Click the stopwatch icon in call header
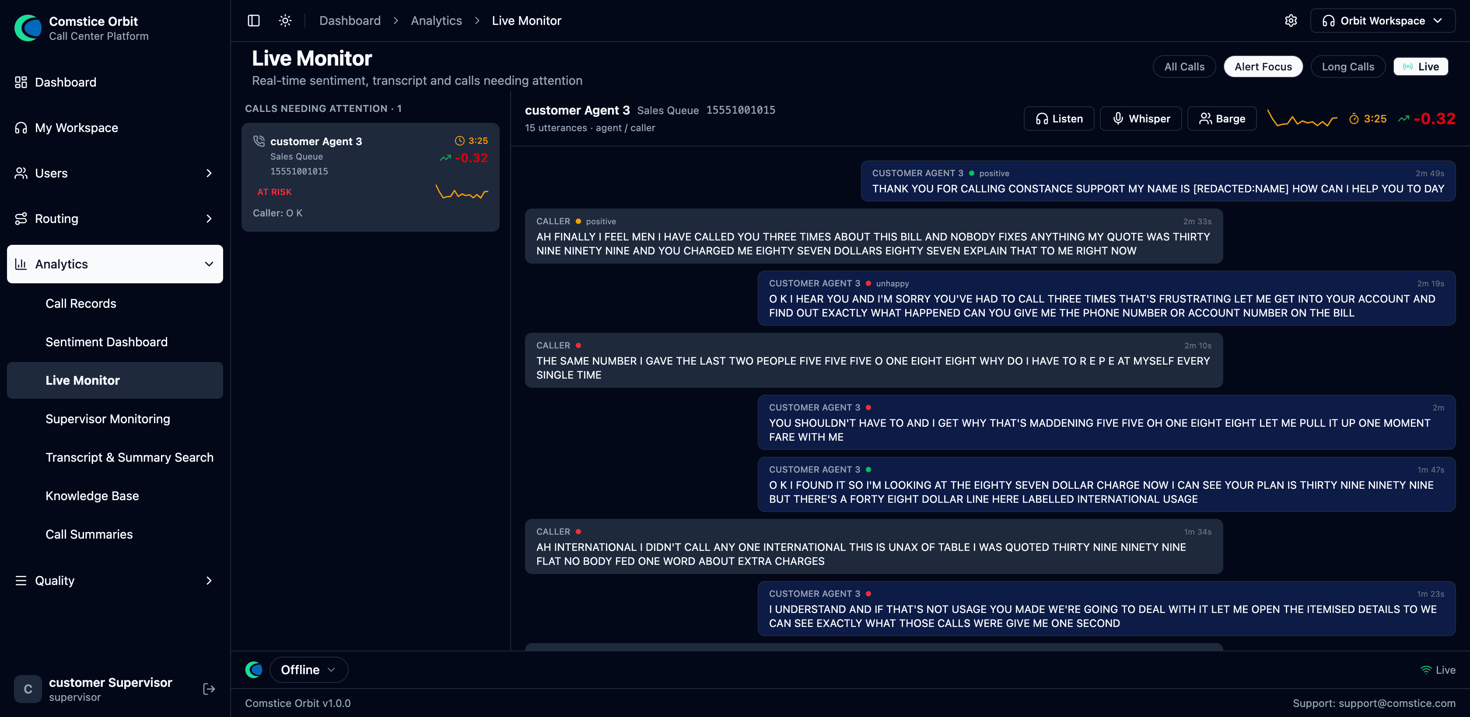1470x717 pixels. [x=1354, y=118]
